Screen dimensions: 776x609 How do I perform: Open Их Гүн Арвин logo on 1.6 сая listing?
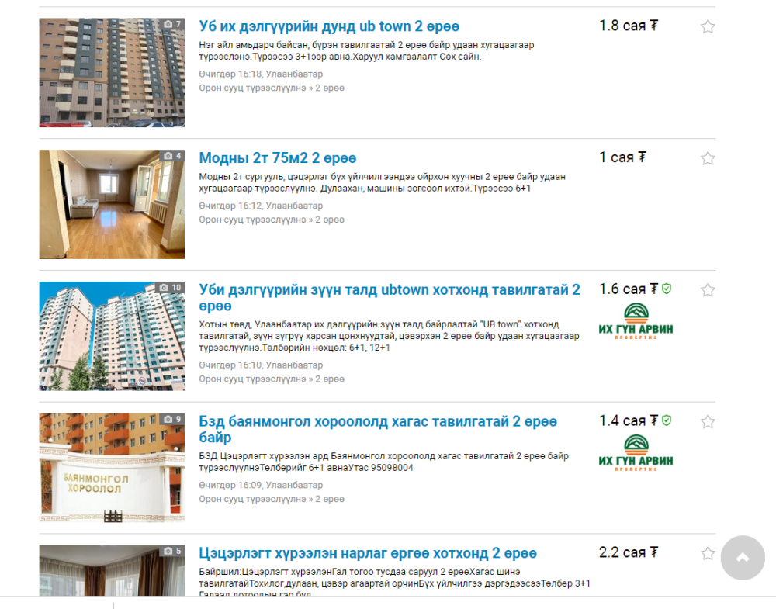click(636, 321)
